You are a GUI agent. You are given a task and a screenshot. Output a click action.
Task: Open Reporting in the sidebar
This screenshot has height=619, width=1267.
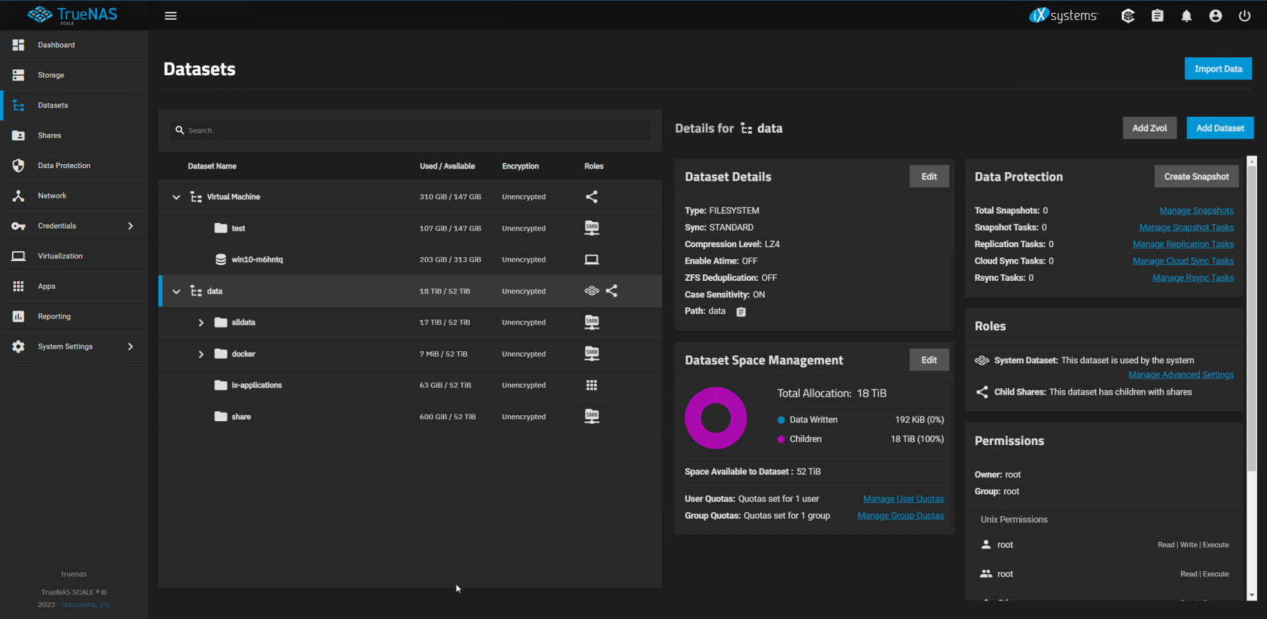pos(74,316)
